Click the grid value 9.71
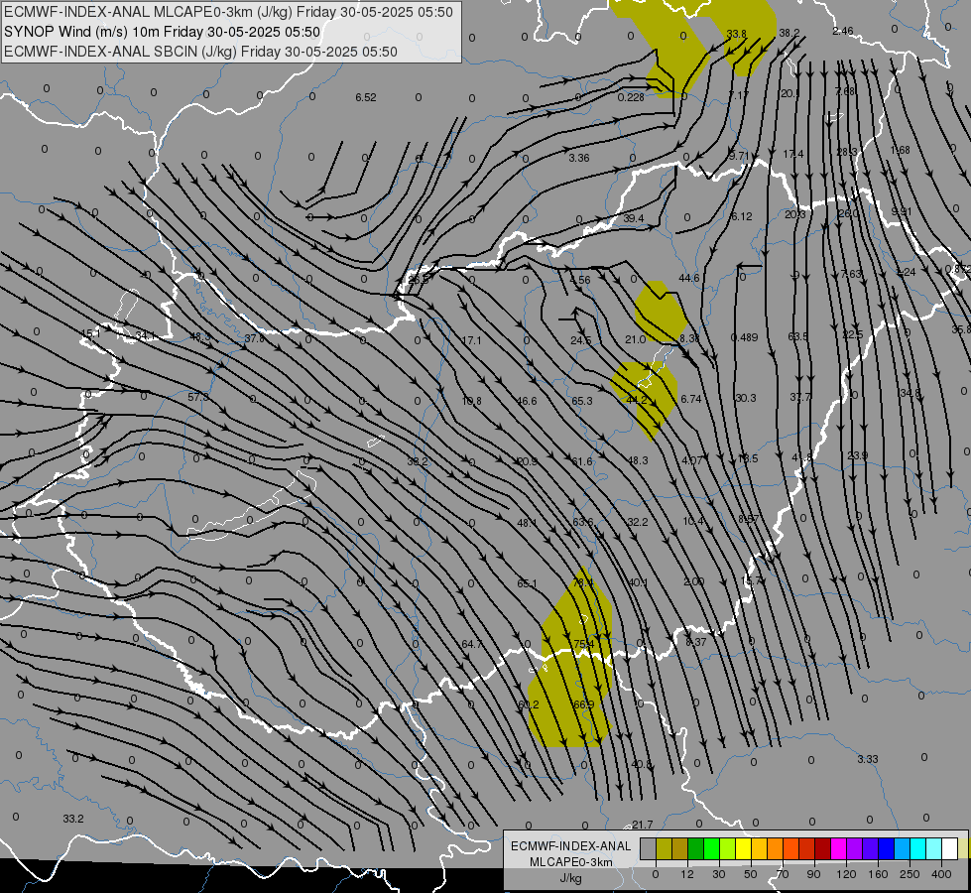Viewport: 971px width, 893px height. coord(739,156)
